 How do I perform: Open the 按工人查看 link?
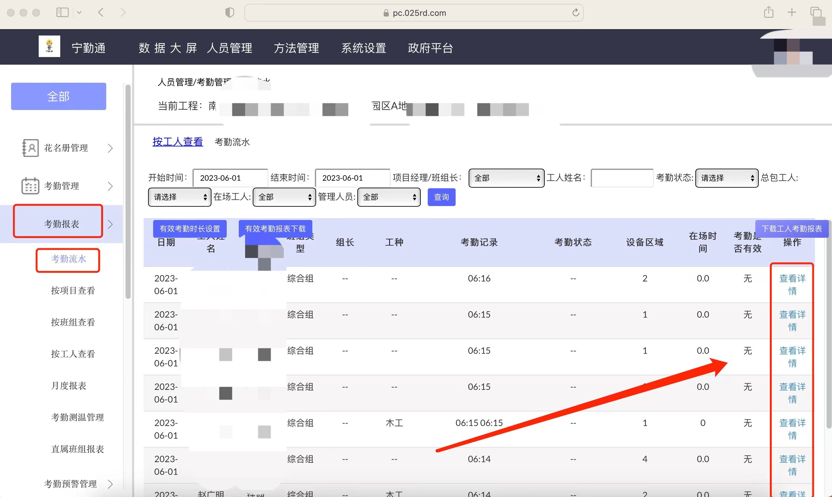point(178,142)
